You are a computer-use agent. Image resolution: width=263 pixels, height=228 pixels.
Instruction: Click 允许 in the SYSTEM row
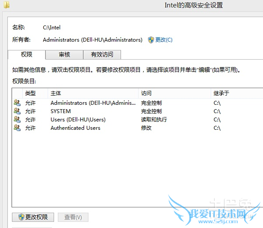tap(30, 111)
